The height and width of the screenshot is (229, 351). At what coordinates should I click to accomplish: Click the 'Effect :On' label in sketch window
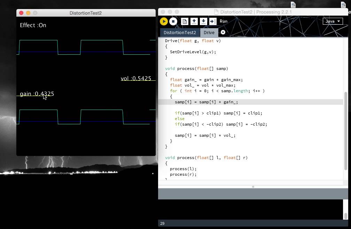point(33,25)
